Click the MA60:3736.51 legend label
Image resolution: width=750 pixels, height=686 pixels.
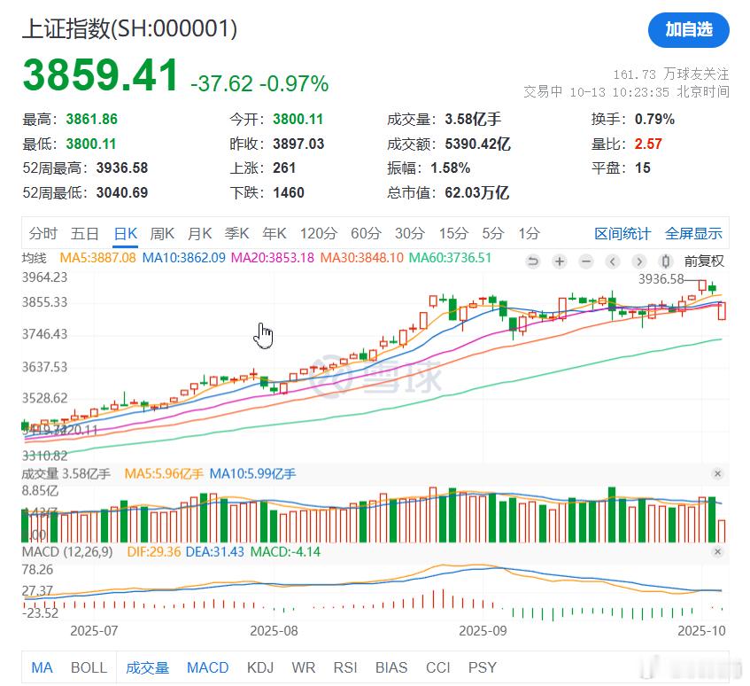click(450, 258)
